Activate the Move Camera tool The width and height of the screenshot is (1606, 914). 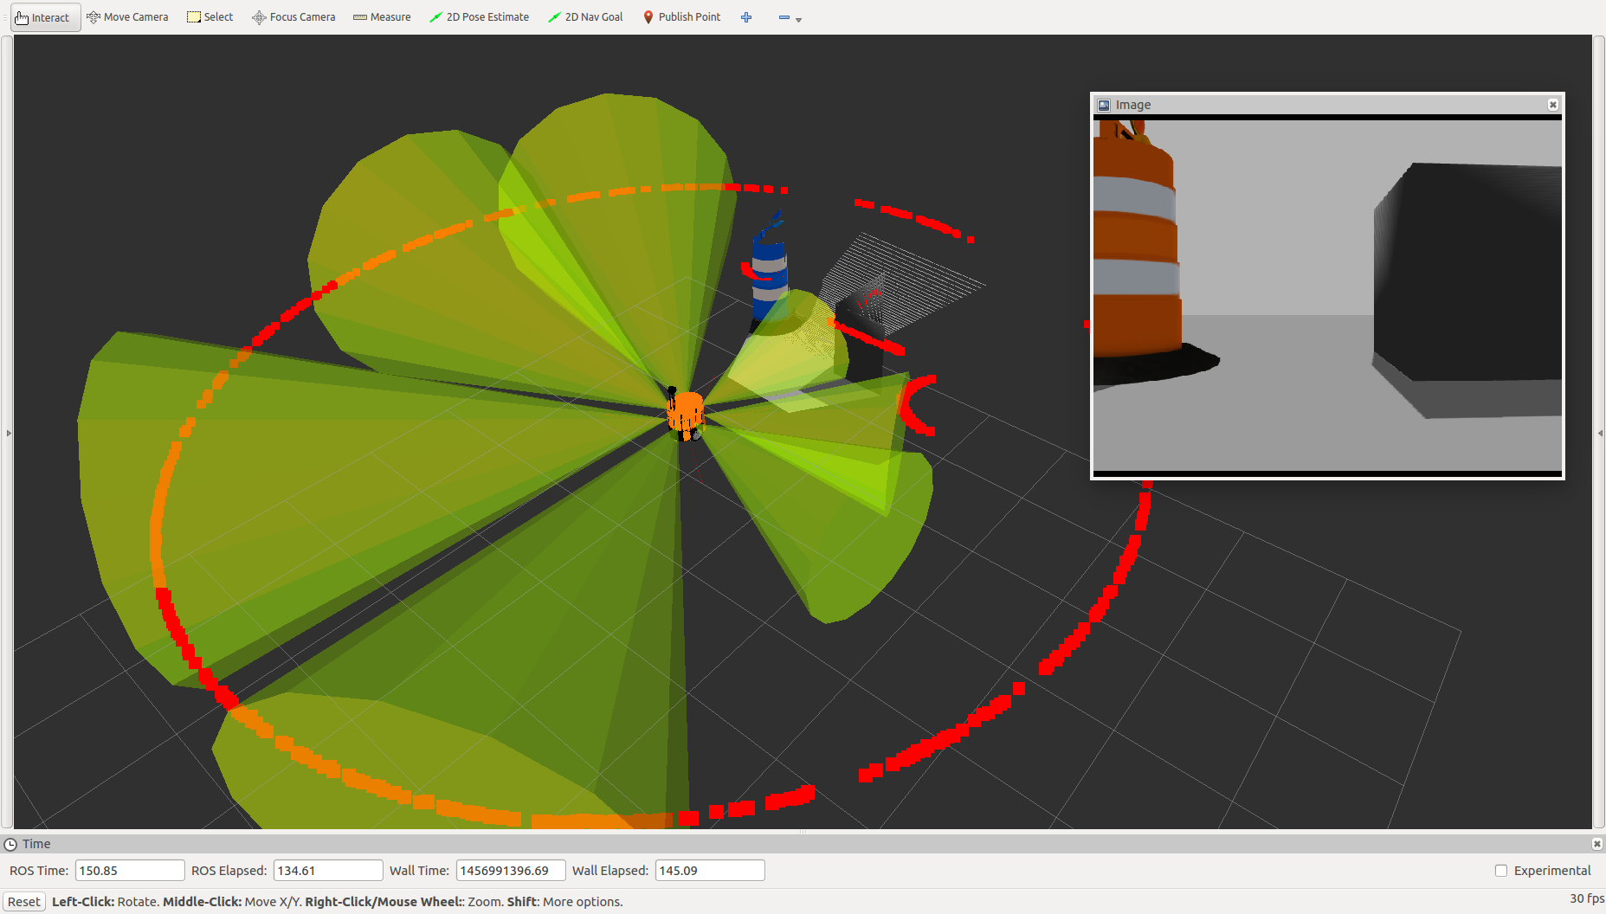pyautogui.click(x=127, y=17)
